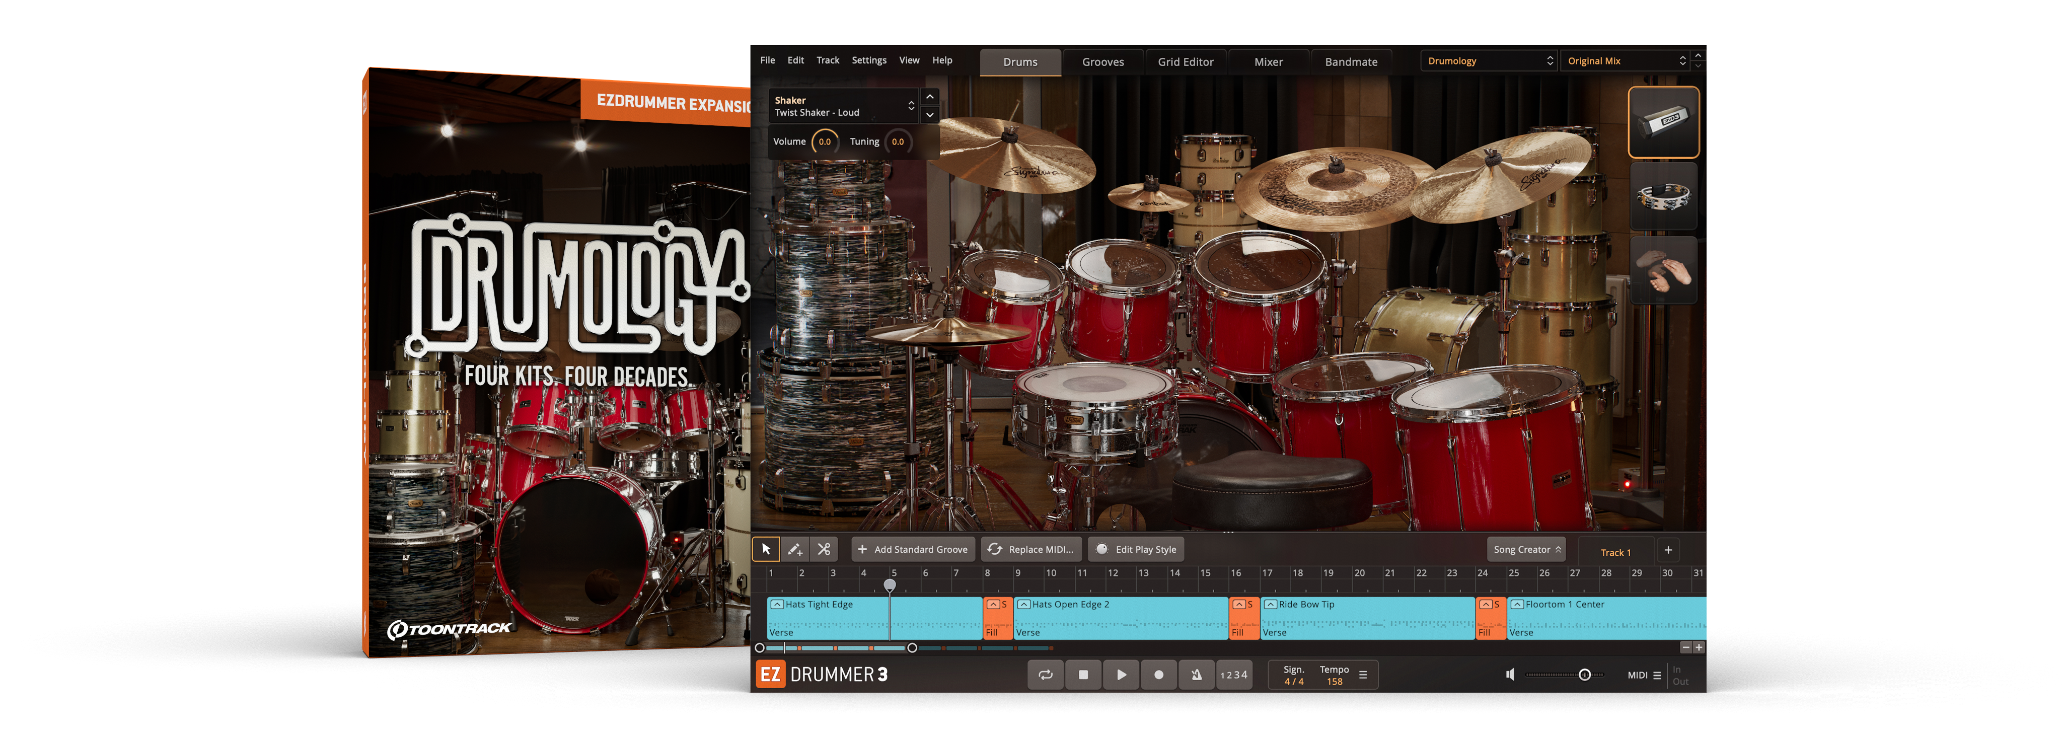Screen dimensions: 2062x735
Task: Zoom out the timeline with minus button
Action: pos(1686,647)
